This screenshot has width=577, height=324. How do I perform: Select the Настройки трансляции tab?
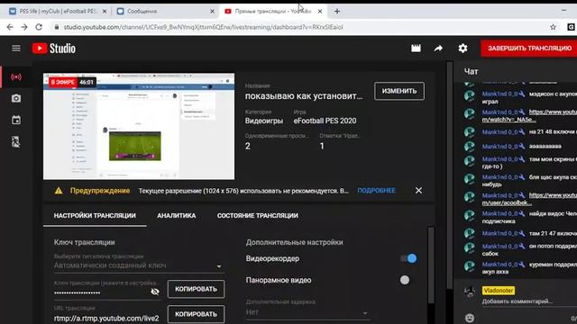95,216
